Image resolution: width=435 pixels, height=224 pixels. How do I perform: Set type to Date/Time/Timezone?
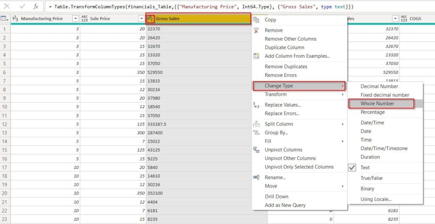pyautogui.click(x=384, y=148)
